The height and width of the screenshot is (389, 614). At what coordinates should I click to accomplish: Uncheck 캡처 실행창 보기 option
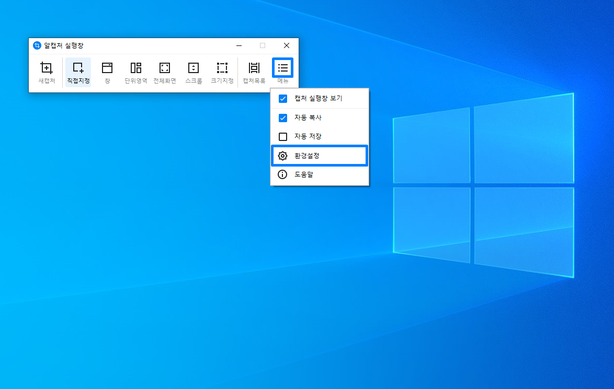point(283,99)
